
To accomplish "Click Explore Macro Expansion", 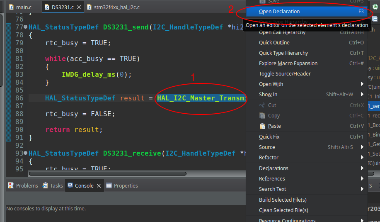I will coord(307,63).
